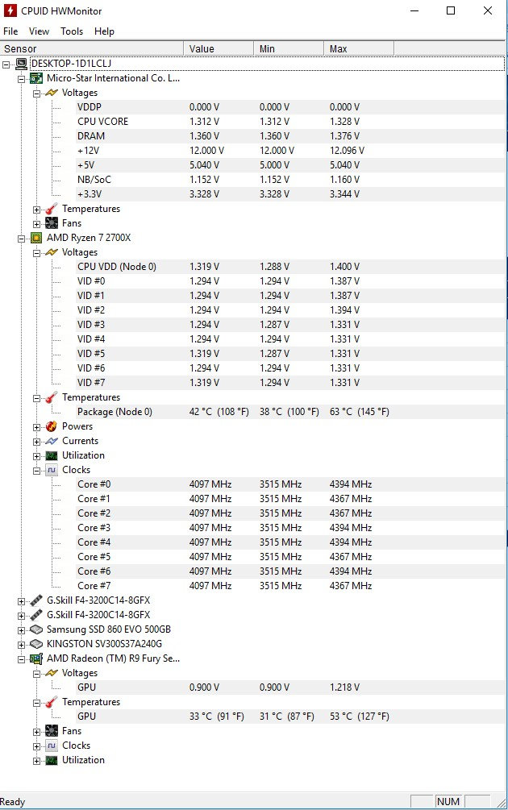The height and width of the screenshot is (810, 508).
Task: Expand the motherboard Temperatures node
Action: click(37, 210)
